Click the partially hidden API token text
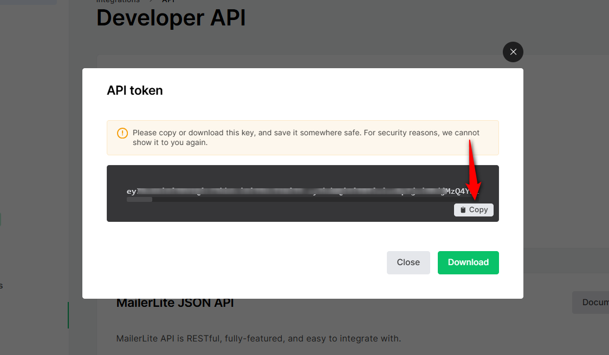Image resolution: width=609 pixels, height=355 pixels. coord(303,191)
